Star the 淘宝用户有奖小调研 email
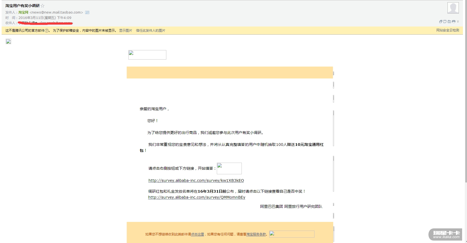 tap(43, 6)
